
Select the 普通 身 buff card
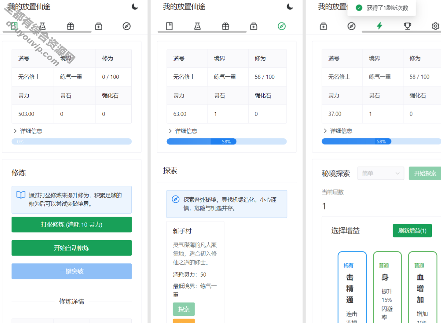point(387,288)
